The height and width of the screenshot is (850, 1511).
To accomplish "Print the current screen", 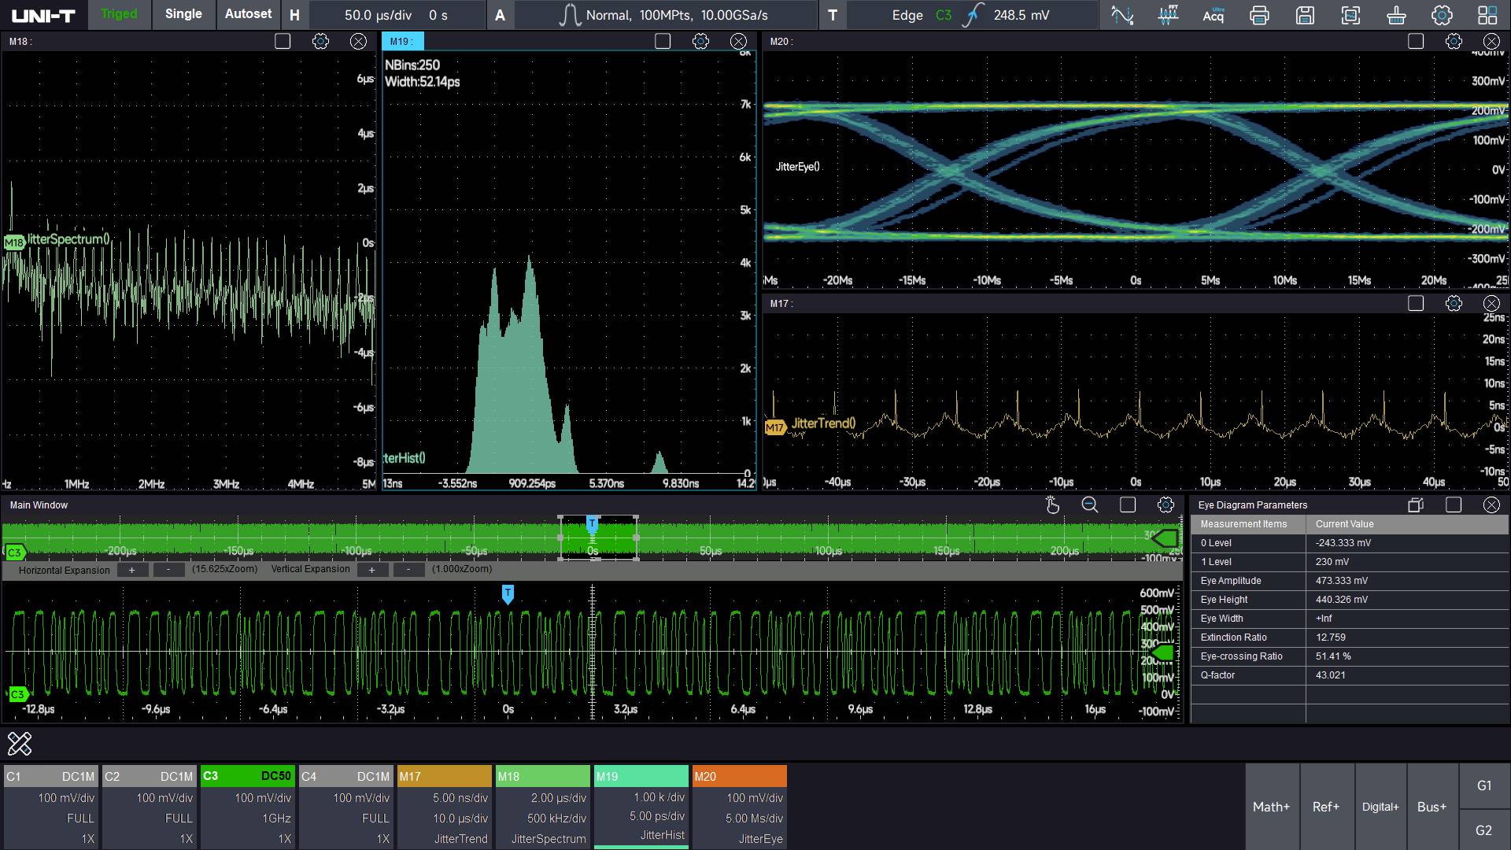I will click(1259, 15).
